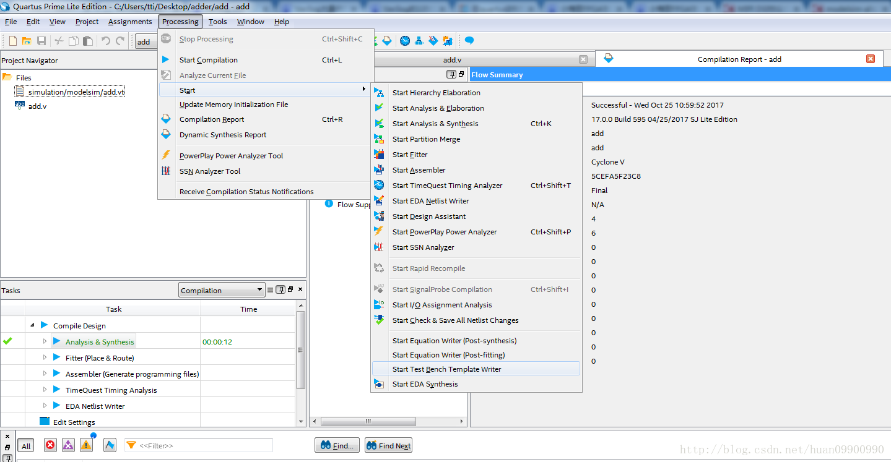Click the New file toolbar icon
Screen dimensions: 891x462
(x=12, y=41)
